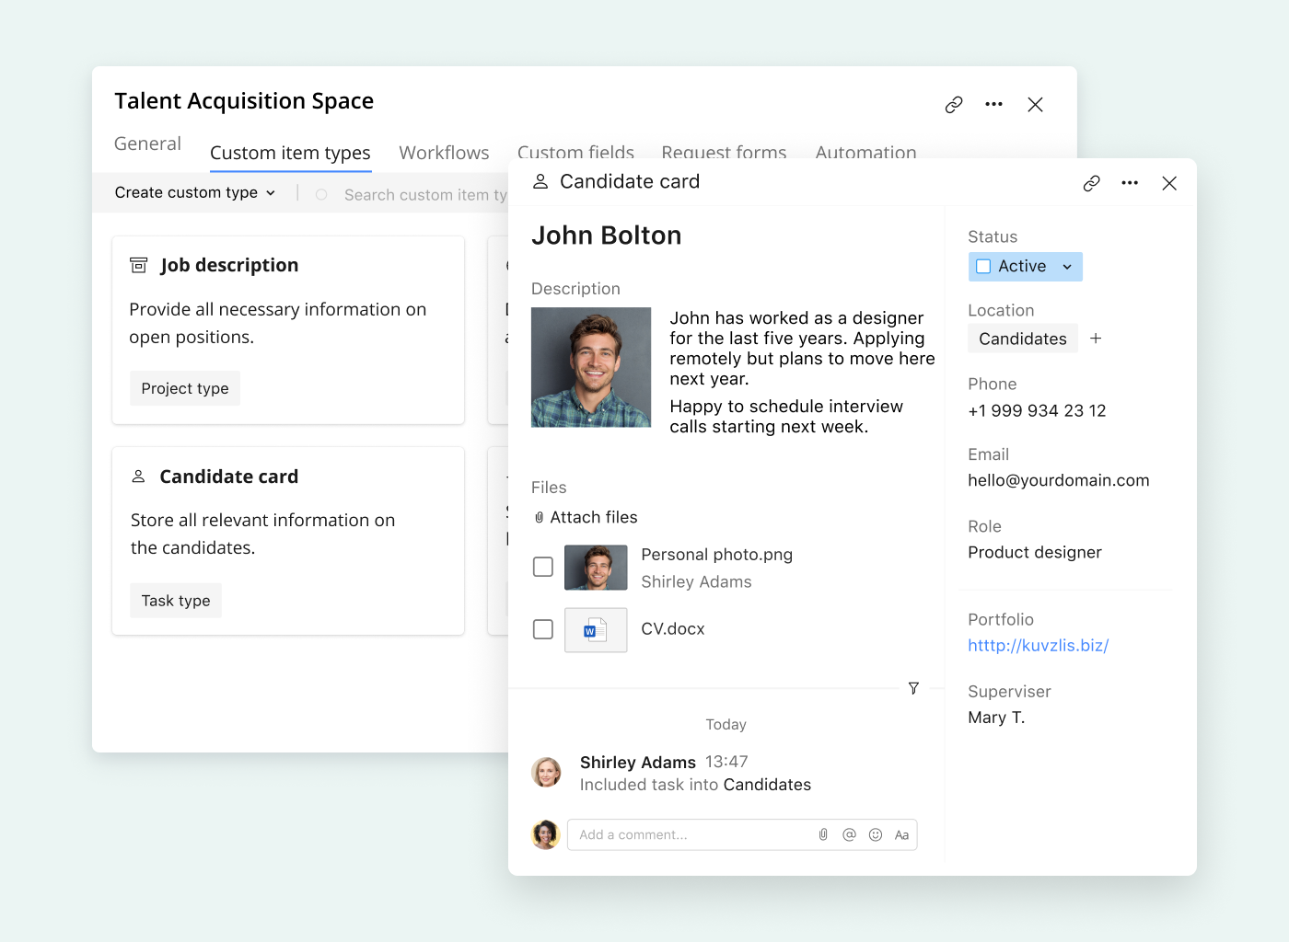This screenshot has height=942, width=1289.
Task: Expand the Active status dropdown arrow
Action: point(1067,267)
